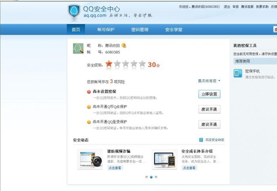Click the 推荐使用 section header
277x191 pixels.
pyautogui.click(x=255, y=61)
